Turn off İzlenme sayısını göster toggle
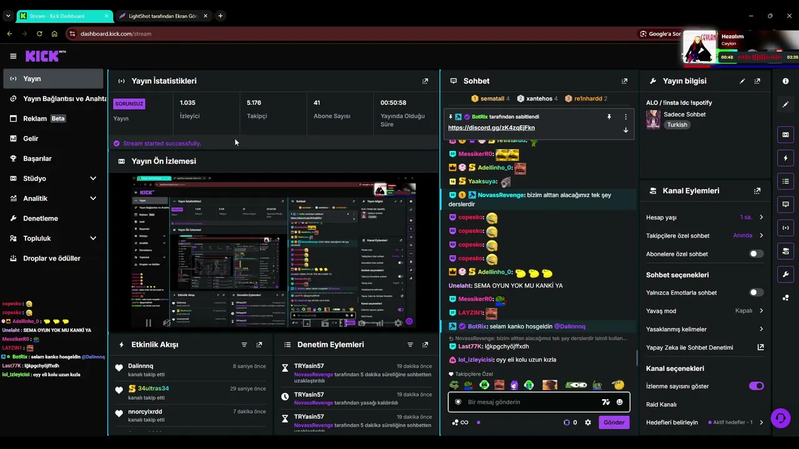The width and height of the screenshot is (799, 449). point(756,386)
